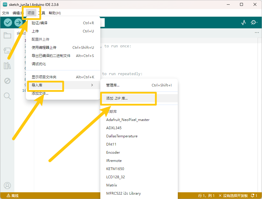262x199 pixels.
Task: Select 添加文件... menu item
Action: tap(63, 94)
